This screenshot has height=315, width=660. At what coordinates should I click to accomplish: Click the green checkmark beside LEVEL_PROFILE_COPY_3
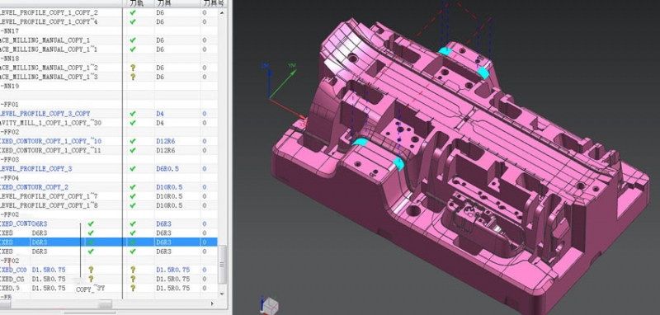(x=133, y=169)
